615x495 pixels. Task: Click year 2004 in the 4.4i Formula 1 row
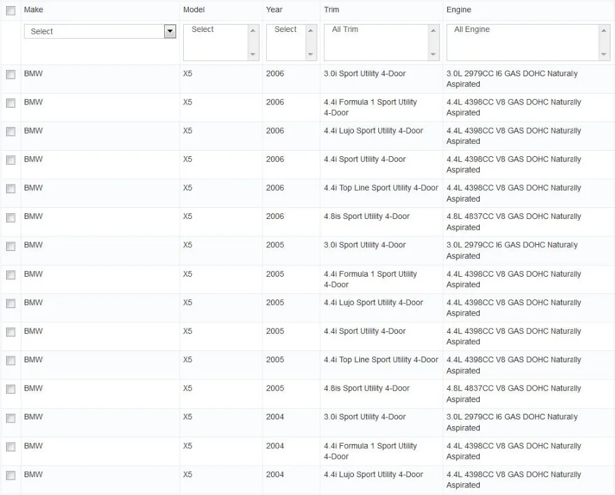pos(275,446)
